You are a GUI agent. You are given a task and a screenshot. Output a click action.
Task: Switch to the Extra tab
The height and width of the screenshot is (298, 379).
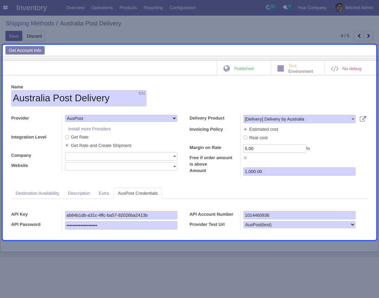(x=104, y=193)
